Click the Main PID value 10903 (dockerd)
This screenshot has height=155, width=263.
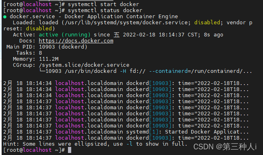point(63,47)
